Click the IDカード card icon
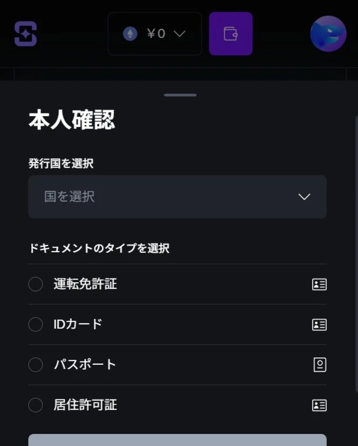Screen dimensions: 358x446 click(x=319, y=325)
